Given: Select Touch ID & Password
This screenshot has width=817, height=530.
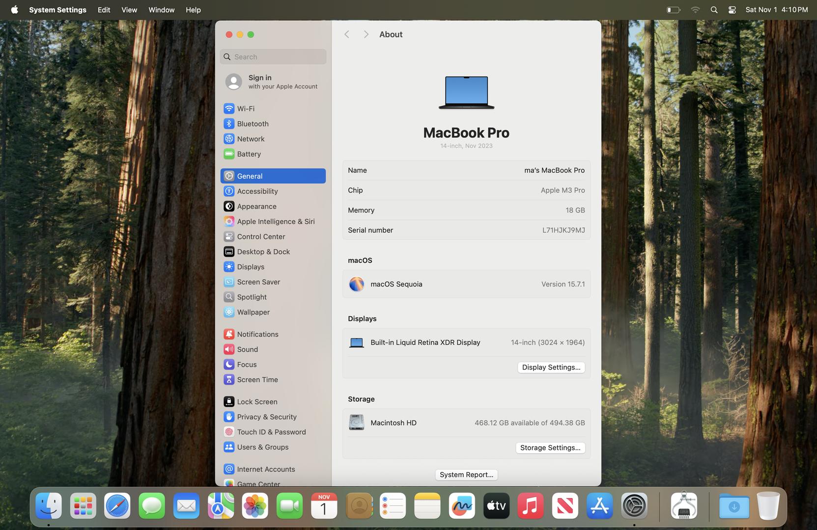Looking at the screenshot, I should coord(271,432).
